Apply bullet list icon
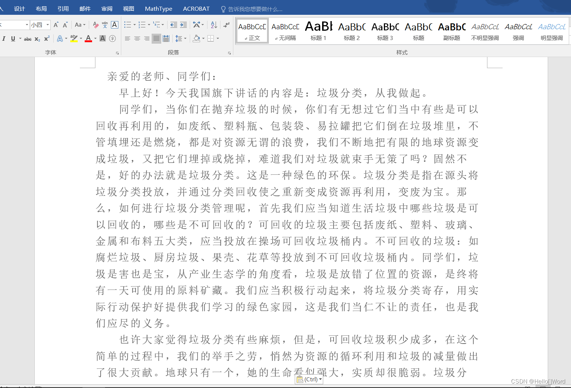571x388 pixels. point(127,25)
